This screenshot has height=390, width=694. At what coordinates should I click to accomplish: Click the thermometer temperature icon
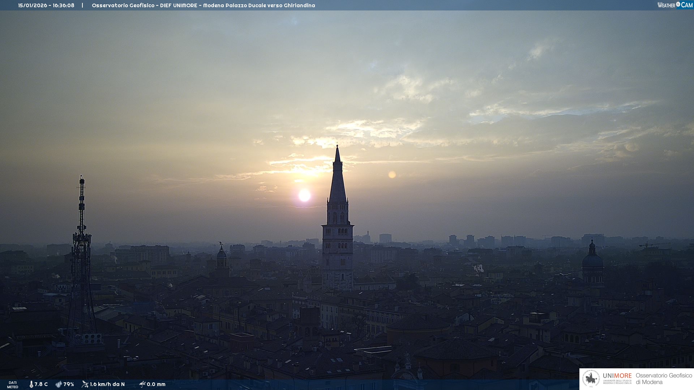pyautogui.click(x=31, y=384)
